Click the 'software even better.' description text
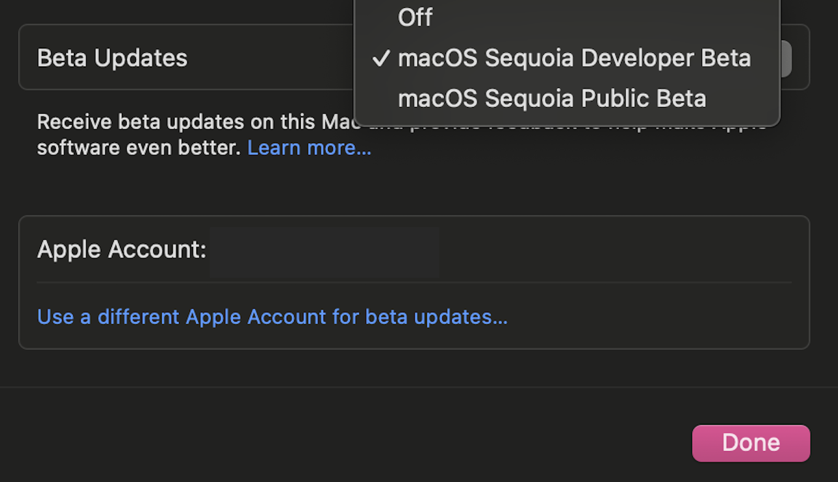This screenshot has width=838, height=482. (x=138, y=148)
